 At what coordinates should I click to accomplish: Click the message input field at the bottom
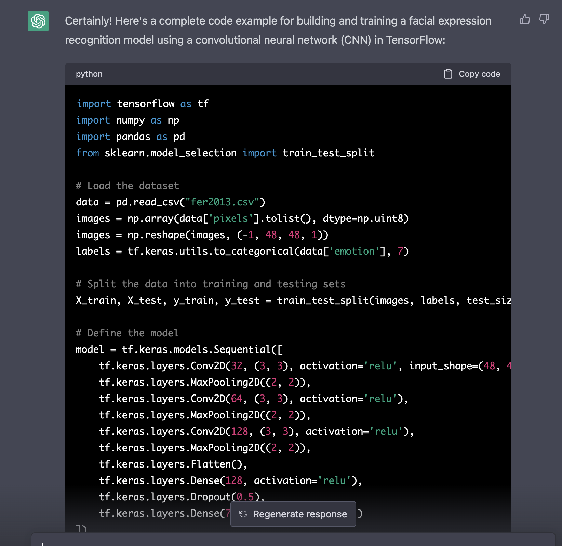click(273, 539)
